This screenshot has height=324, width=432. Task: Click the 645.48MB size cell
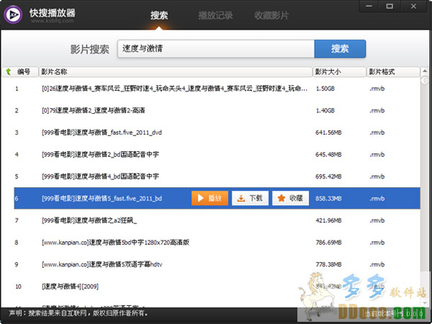pyautogui.click(x=328, y=155)
